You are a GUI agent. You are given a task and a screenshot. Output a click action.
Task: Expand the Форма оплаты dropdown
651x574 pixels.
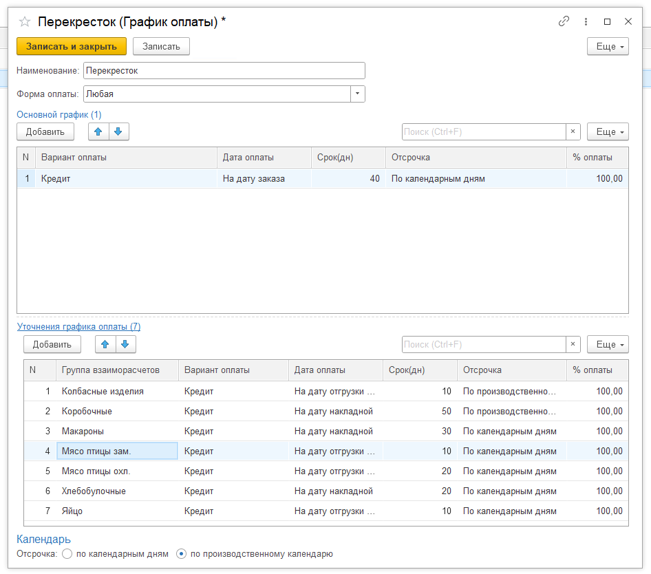(358, 94)
